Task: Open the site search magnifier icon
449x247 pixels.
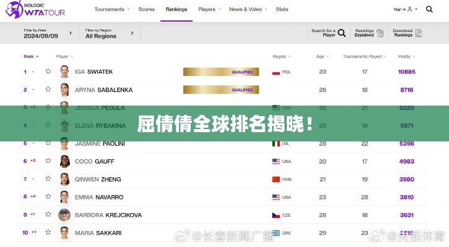Action: (x=429, y=9)
